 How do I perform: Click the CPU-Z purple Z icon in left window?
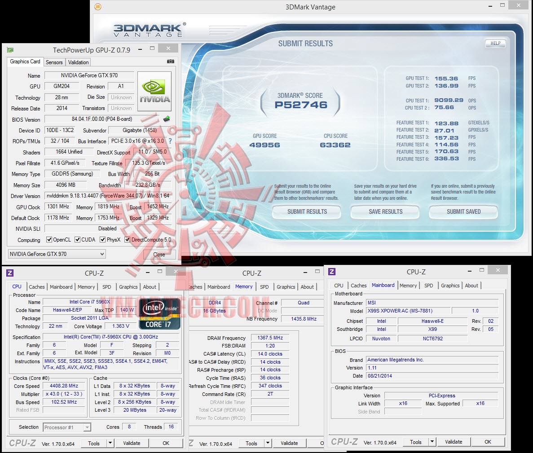pyautogui.click(x=10, y=273)
